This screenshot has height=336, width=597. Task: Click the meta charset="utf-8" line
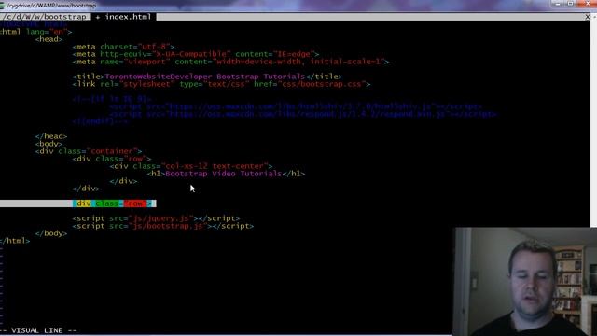[x=123, y=47]
